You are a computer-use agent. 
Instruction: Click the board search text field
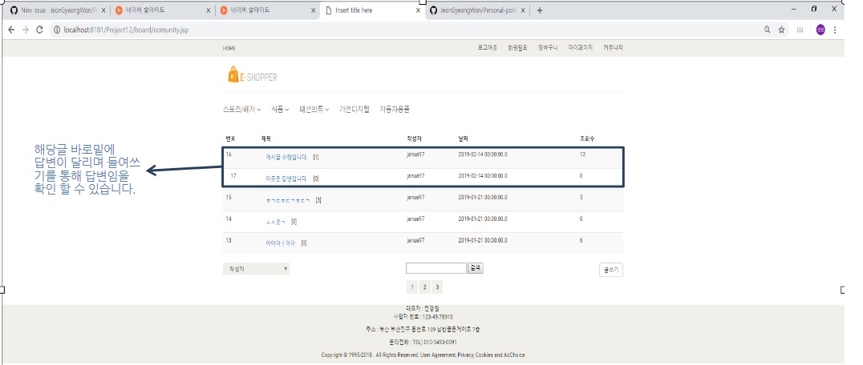[436, 268]
